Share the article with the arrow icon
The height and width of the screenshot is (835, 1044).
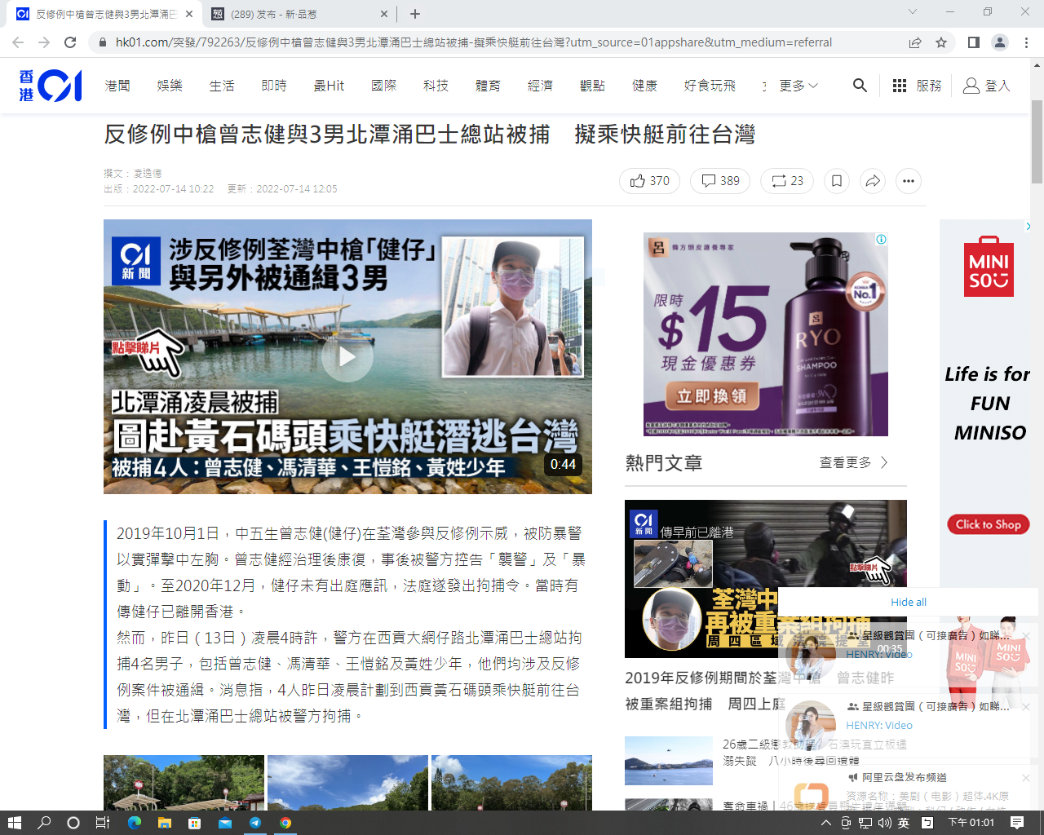pos(873,181)
